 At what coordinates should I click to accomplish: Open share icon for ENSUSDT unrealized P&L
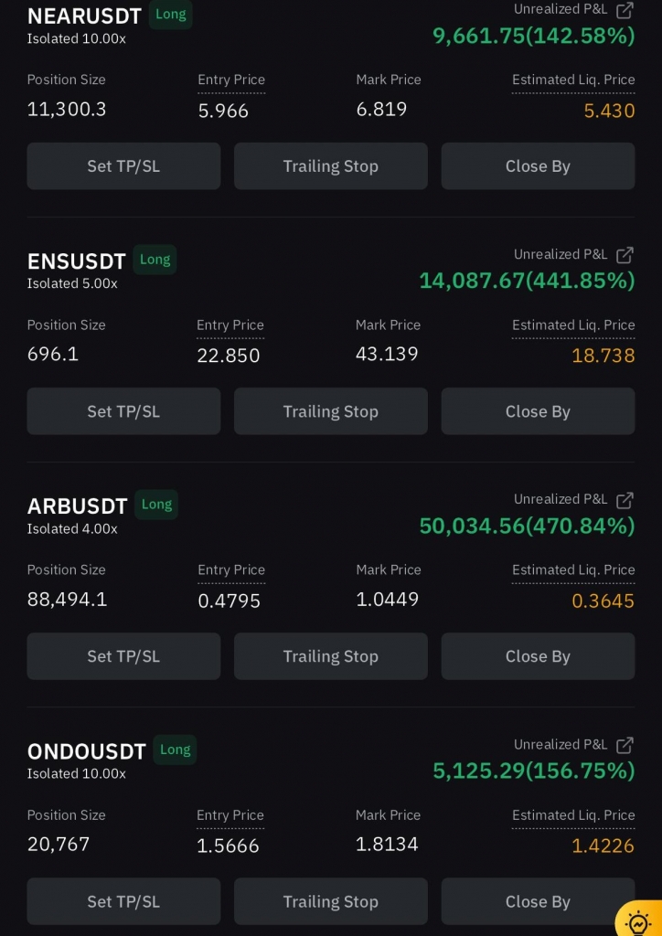pyautogui.click(x=625, y=255)
